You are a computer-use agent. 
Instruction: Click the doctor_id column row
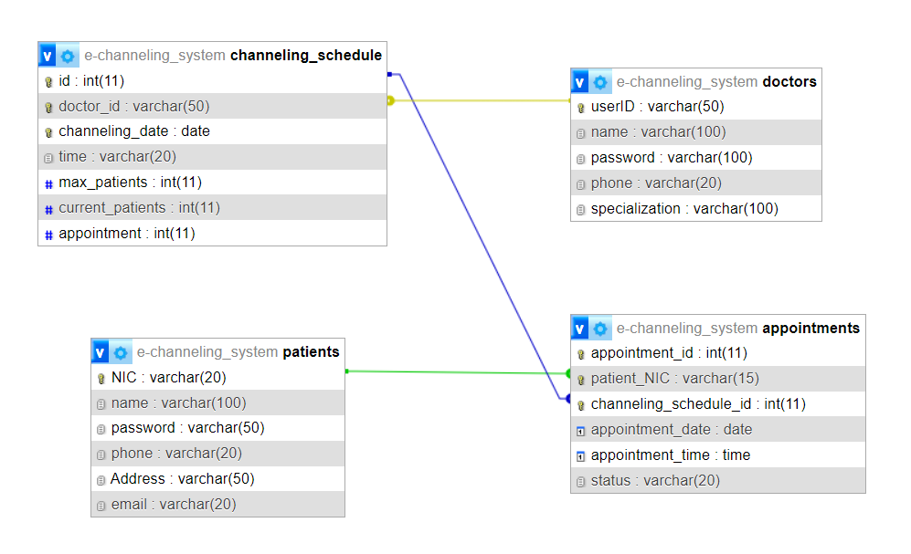coord(134,106)
